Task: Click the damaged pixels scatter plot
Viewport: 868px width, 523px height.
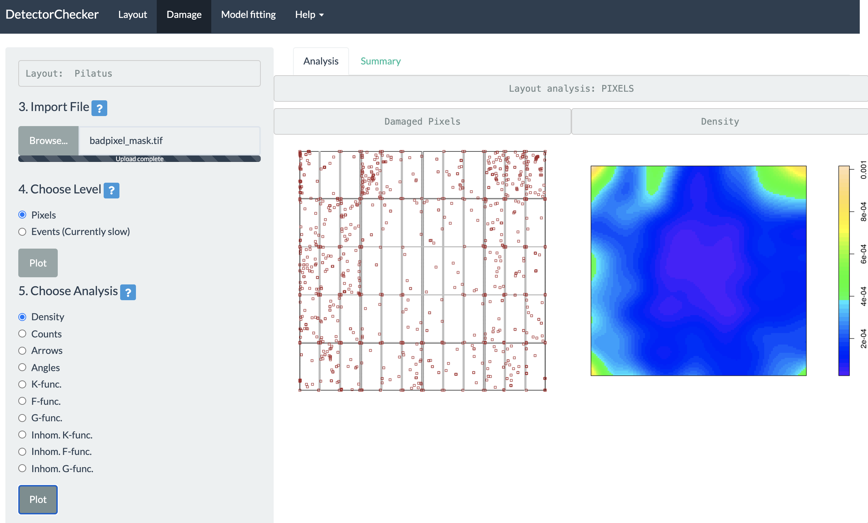Action: (423, 270)
